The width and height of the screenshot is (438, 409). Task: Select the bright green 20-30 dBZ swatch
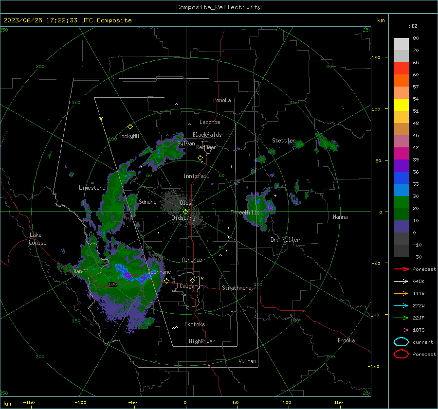[401, 202]
